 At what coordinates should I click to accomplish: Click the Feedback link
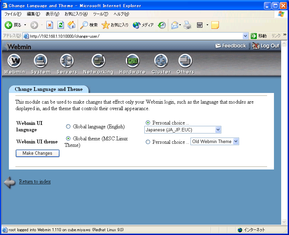(x=231, y=46)
